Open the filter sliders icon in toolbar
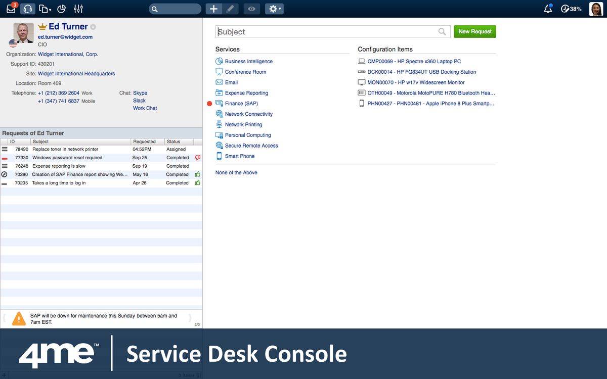 point(77,9)
